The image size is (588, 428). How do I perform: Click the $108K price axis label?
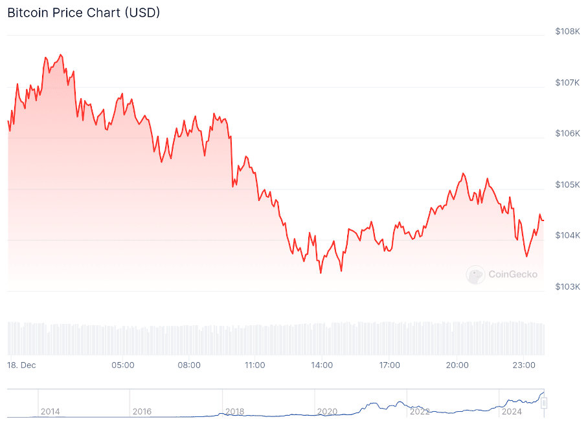tap(567, 31)
